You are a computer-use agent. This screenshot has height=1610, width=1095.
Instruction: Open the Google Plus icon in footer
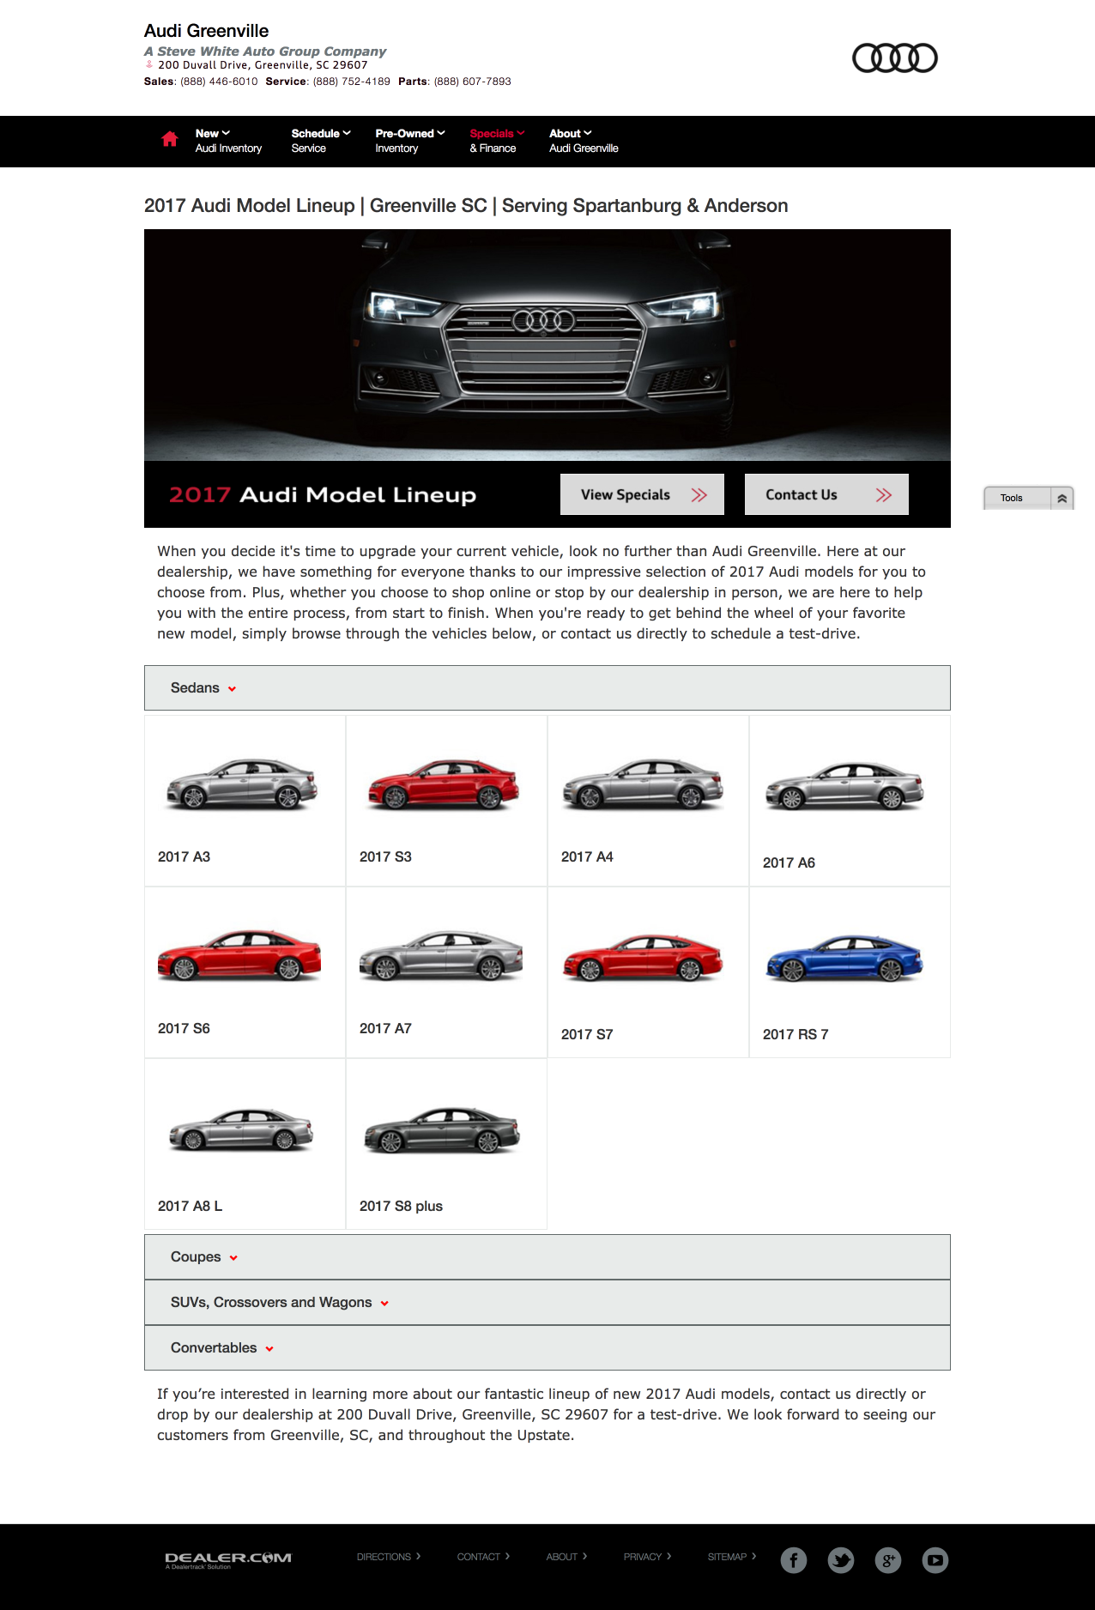click(x=888, y=1560)
